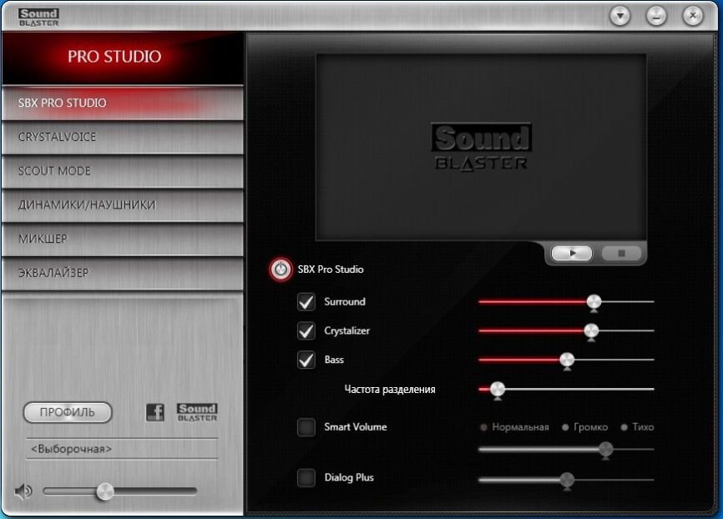This screenshot has width=723, height=519.
Task: Play the demo with the play button
Action: tap(572, 253)
